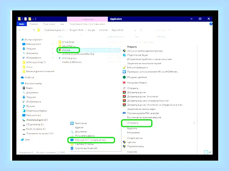Click the Управление contextual tab header

[87, 19]
